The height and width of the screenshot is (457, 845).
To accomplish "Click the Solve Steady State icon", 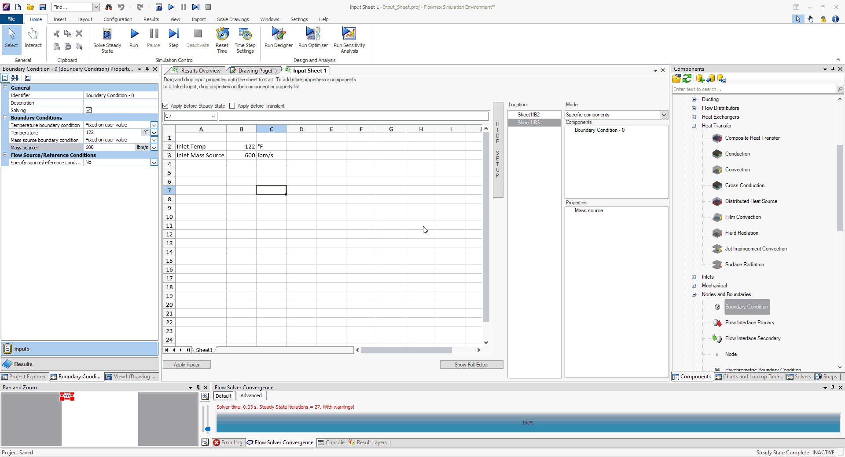I will (107, 34).
